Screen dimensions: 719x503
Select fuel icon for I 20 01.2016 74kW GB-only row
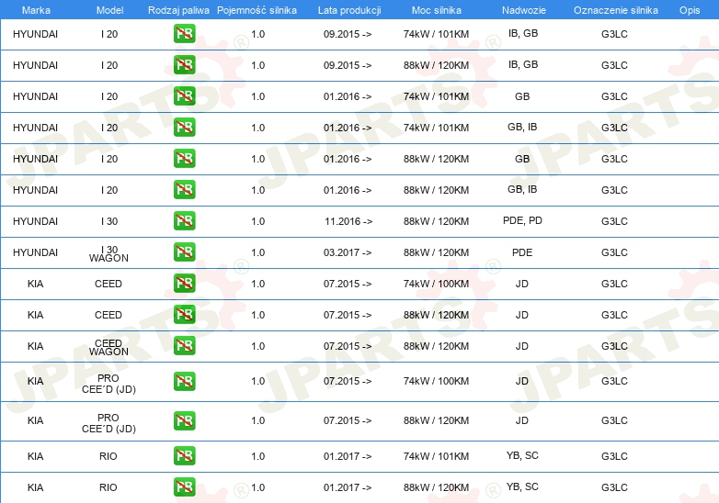coord(184,96)
